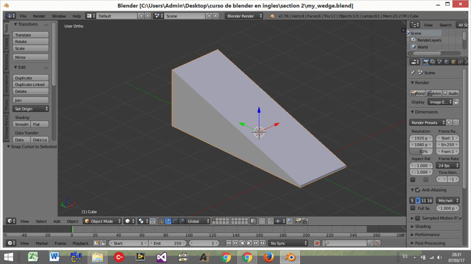Open the Select menu in 3D view header

point(41,221)
